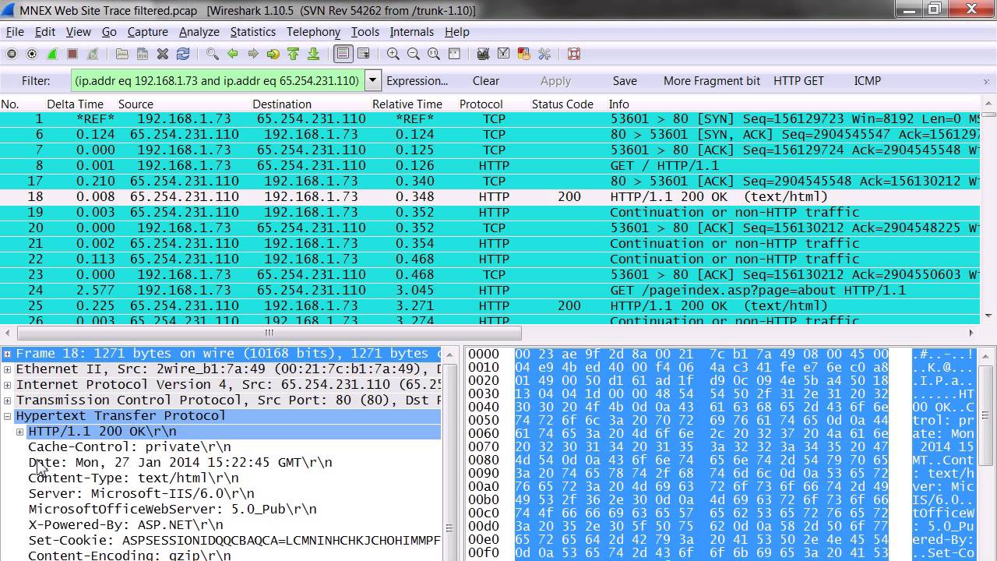Open the Edit menu
Viewport: 997px width, 561px height.
(x=45, y=32)
